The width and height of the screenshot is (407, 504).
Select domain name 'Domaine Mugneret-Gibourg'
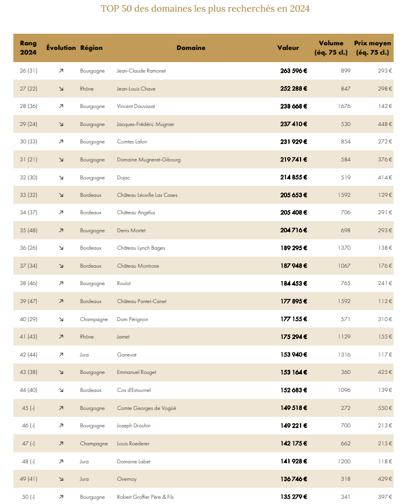149,160
